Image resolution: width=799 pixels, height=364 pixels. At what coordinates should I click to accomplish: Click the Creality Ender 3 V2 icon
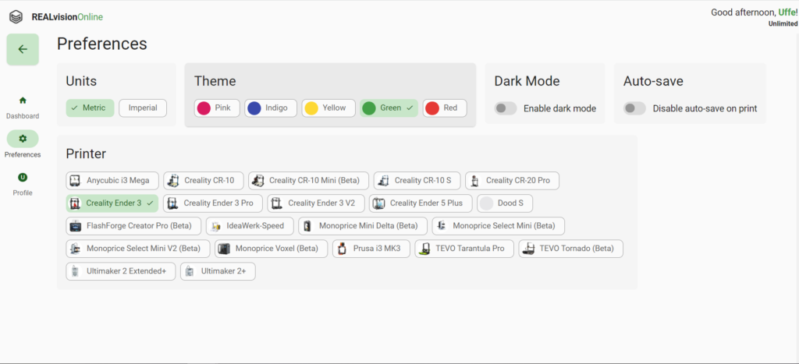[x=277, y=203]
